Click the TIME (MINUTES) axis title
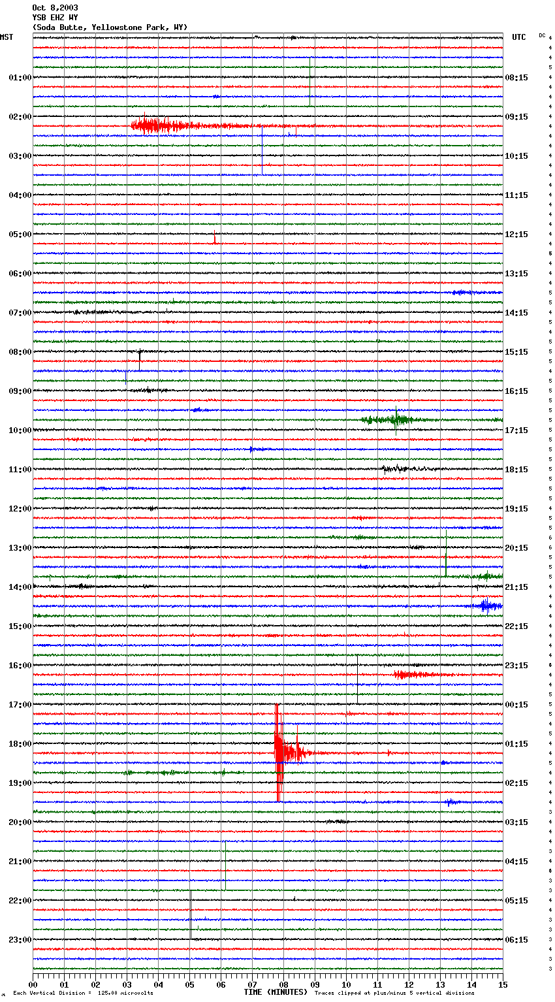555x1002 pixels. pyautogui.click(x=276, y=992)
